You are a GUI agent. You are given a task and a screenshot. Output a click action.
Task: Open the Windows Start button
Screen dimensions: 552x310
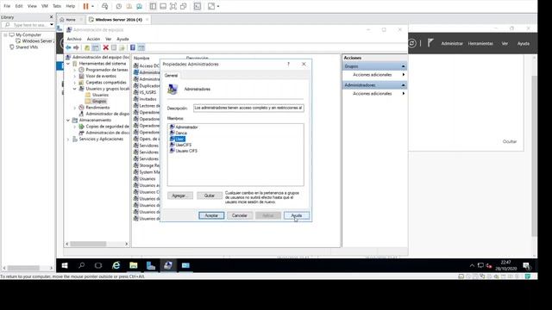pyautogui.click(x=65, y=265)
